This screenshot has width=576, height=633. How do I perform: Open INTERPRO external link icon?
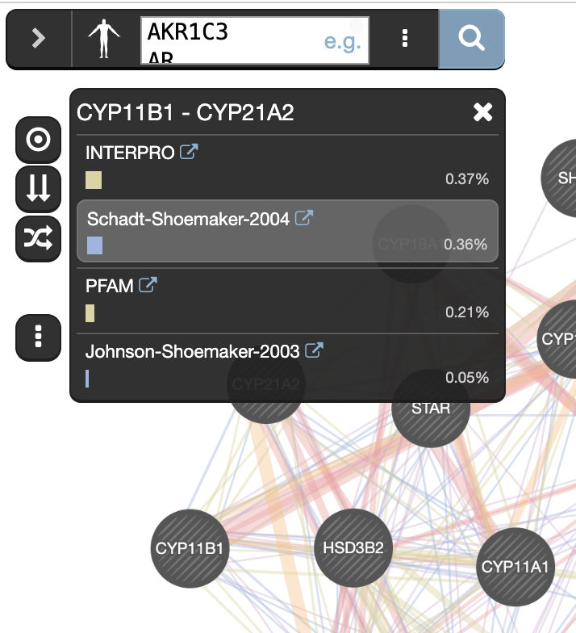click(x=189, y=152)
